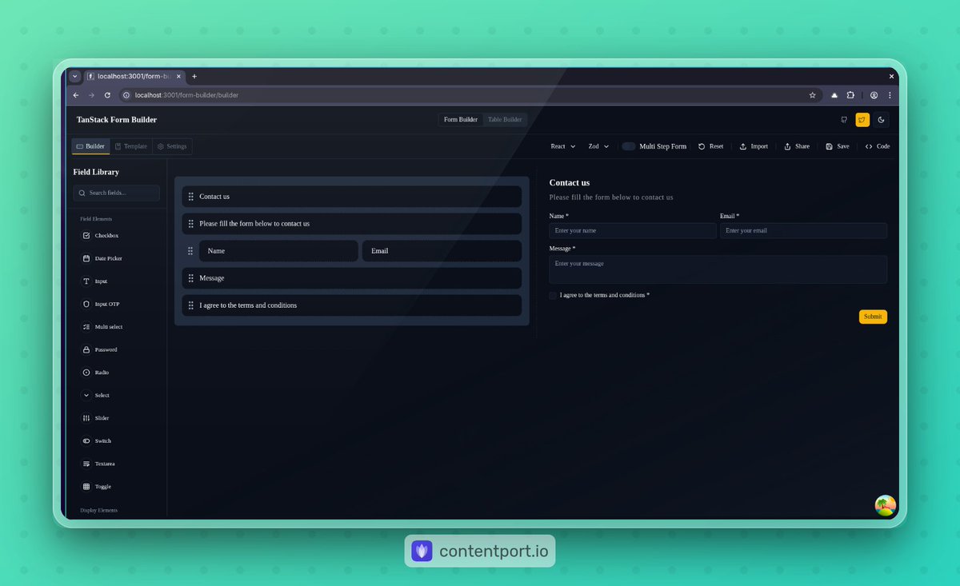Click the drag handle of Message row
Screen dimensions: 960x586
(x=191, y=278)
